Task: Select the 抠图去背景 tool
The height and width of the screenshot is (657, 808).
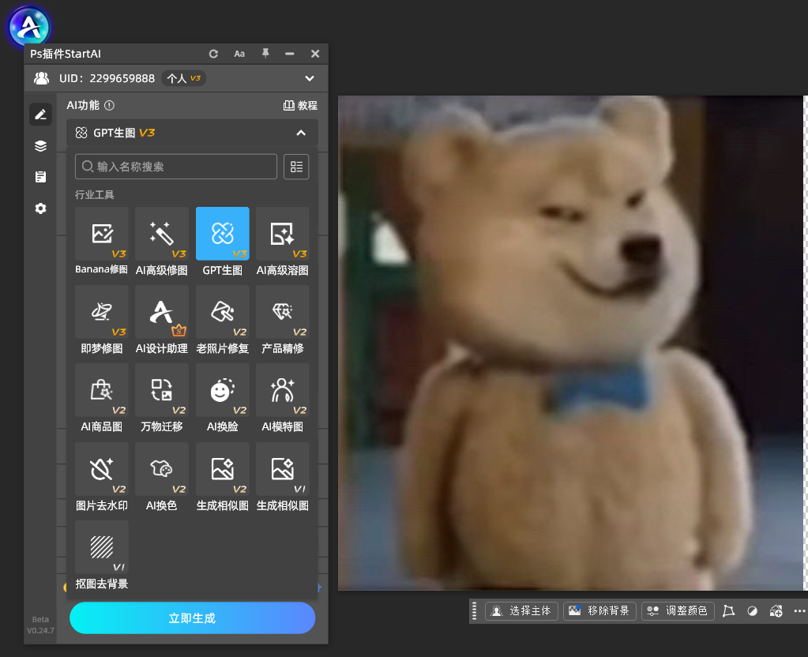Action: (102, 555)
